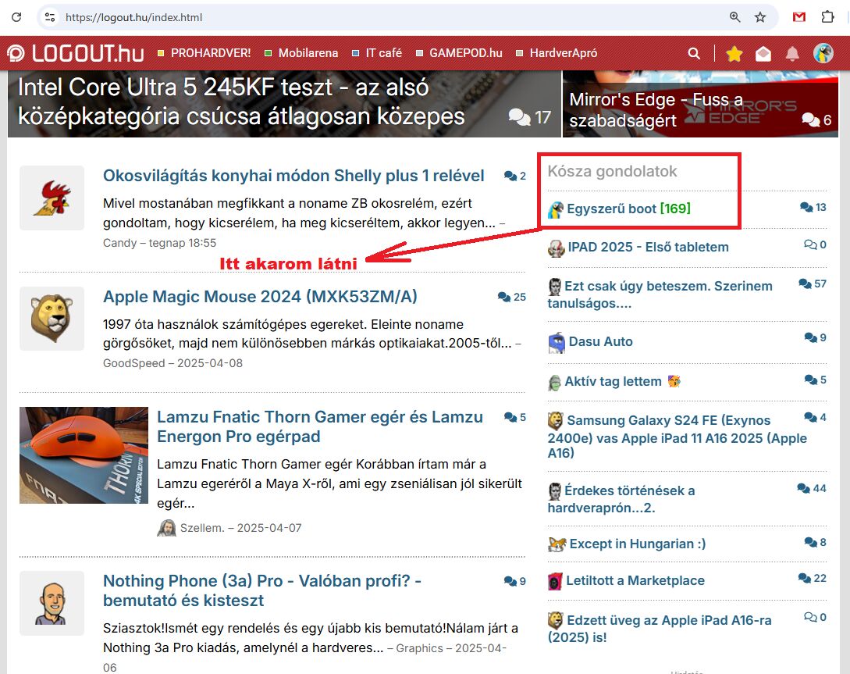Click the cartoon man avatar of Nothing Phone post

52,603
